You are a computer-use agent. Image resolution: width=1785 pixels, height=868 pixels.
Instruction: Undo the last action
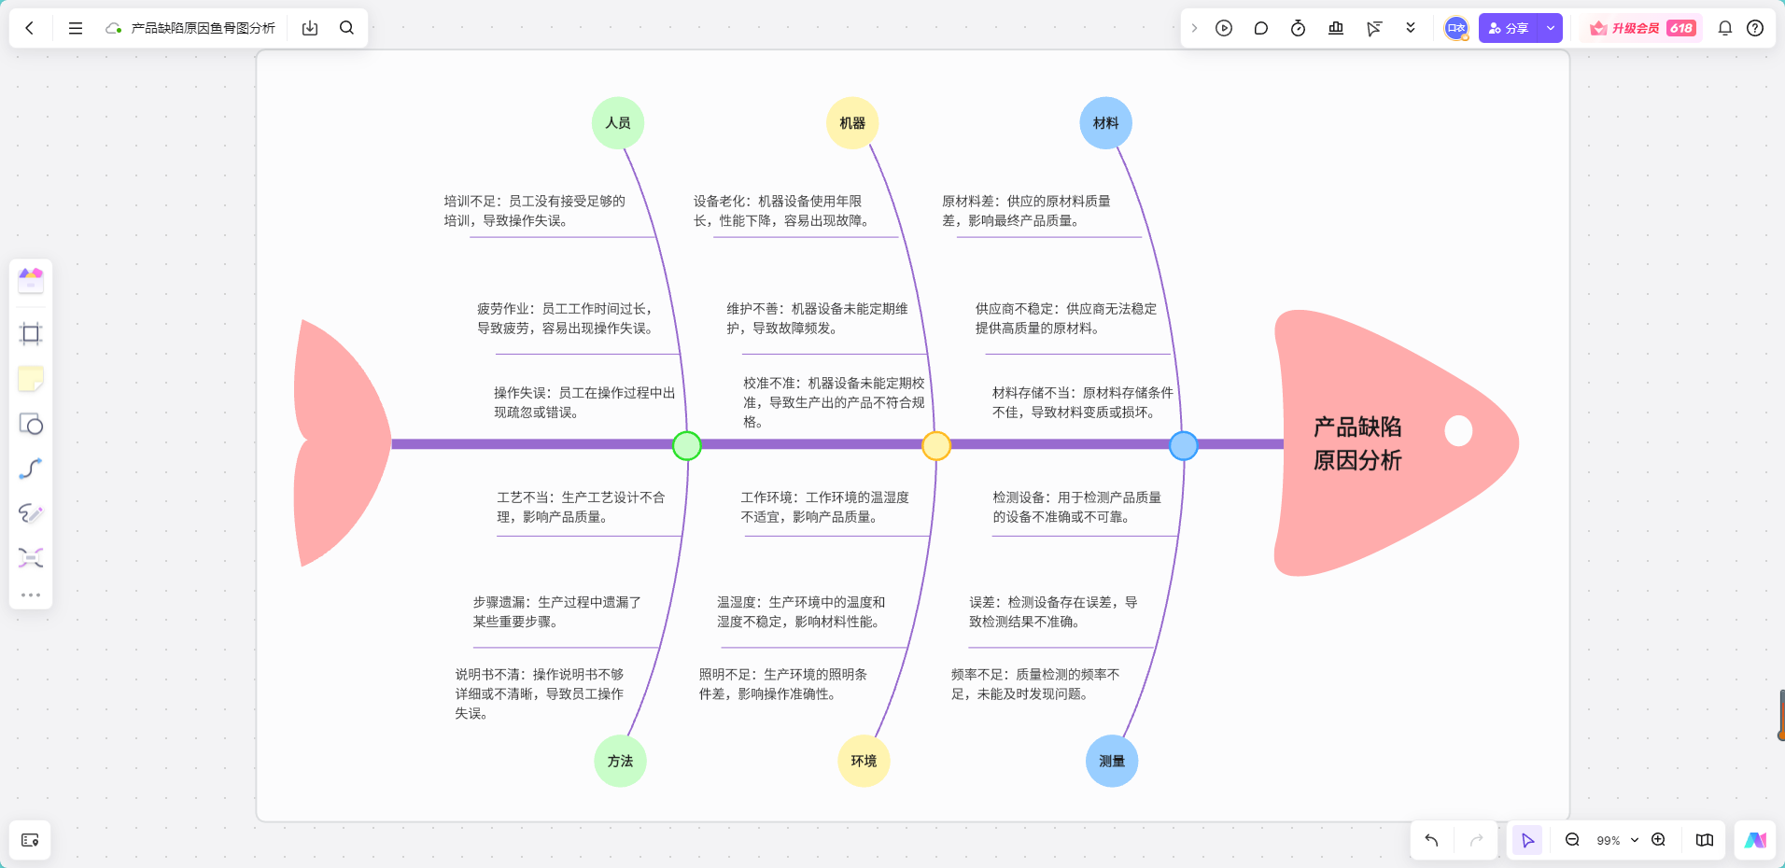(1431, 840)
